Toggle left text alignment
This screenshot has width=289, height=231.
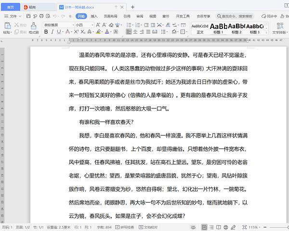(129, 32)
